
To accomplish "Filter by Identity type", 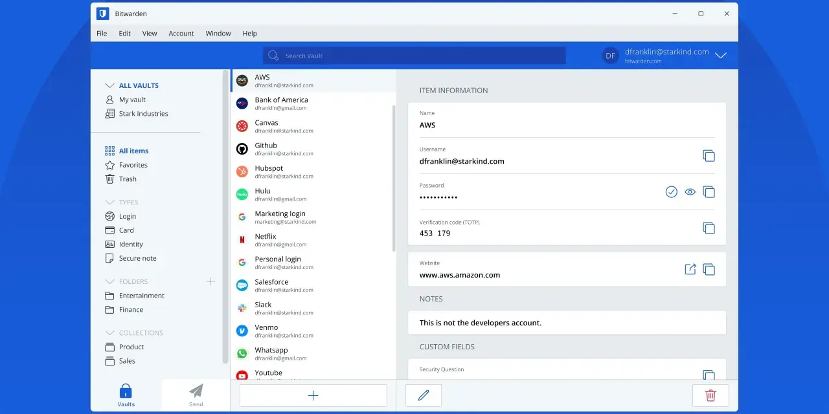I will pos(124,245).
